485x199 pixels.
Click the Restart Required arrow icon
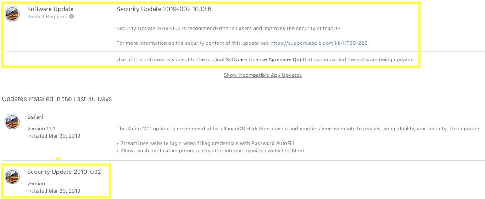pyautogui.click(x=72, y=17)
